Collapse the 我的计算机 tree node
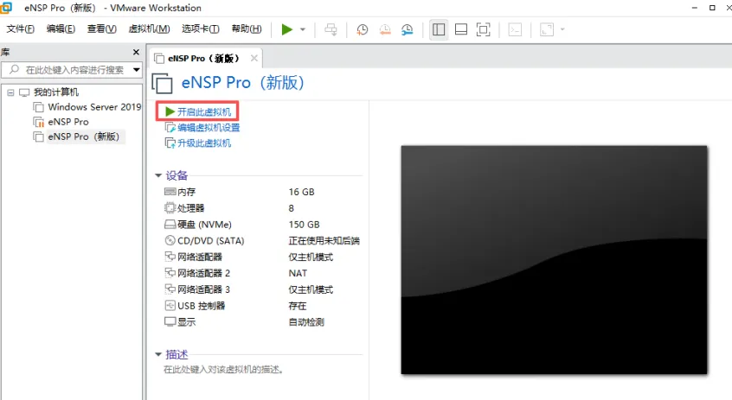This screenshot has width=732, height=400. click(10, 92)
